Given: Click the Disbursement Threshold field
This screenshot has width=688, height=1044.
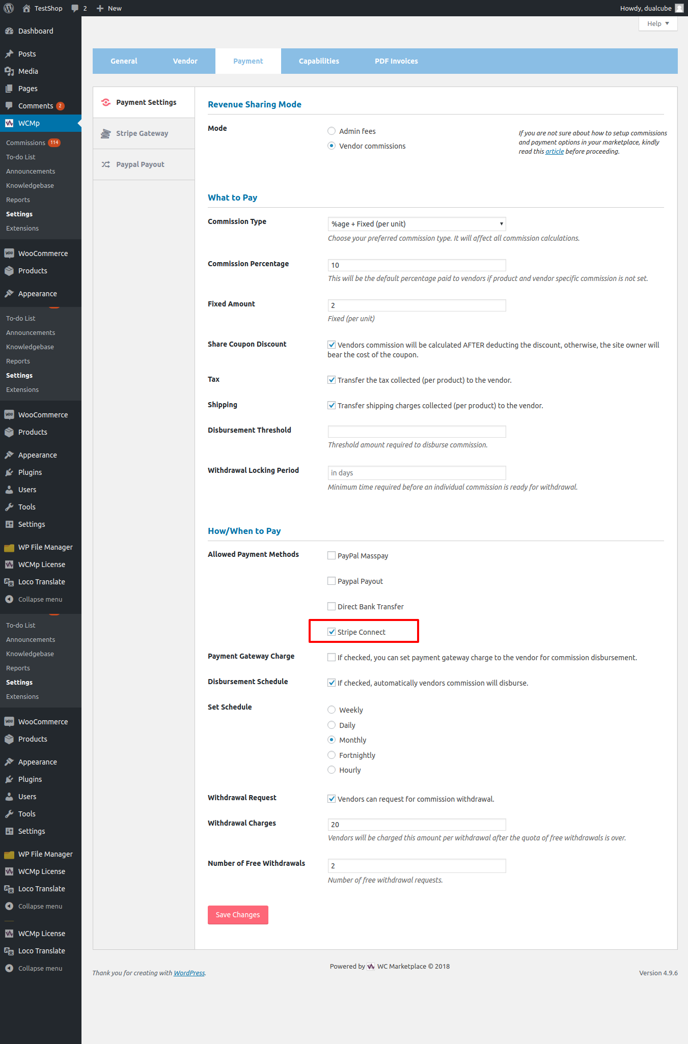Looking at the screenshot, I should [x=417, y=432].
